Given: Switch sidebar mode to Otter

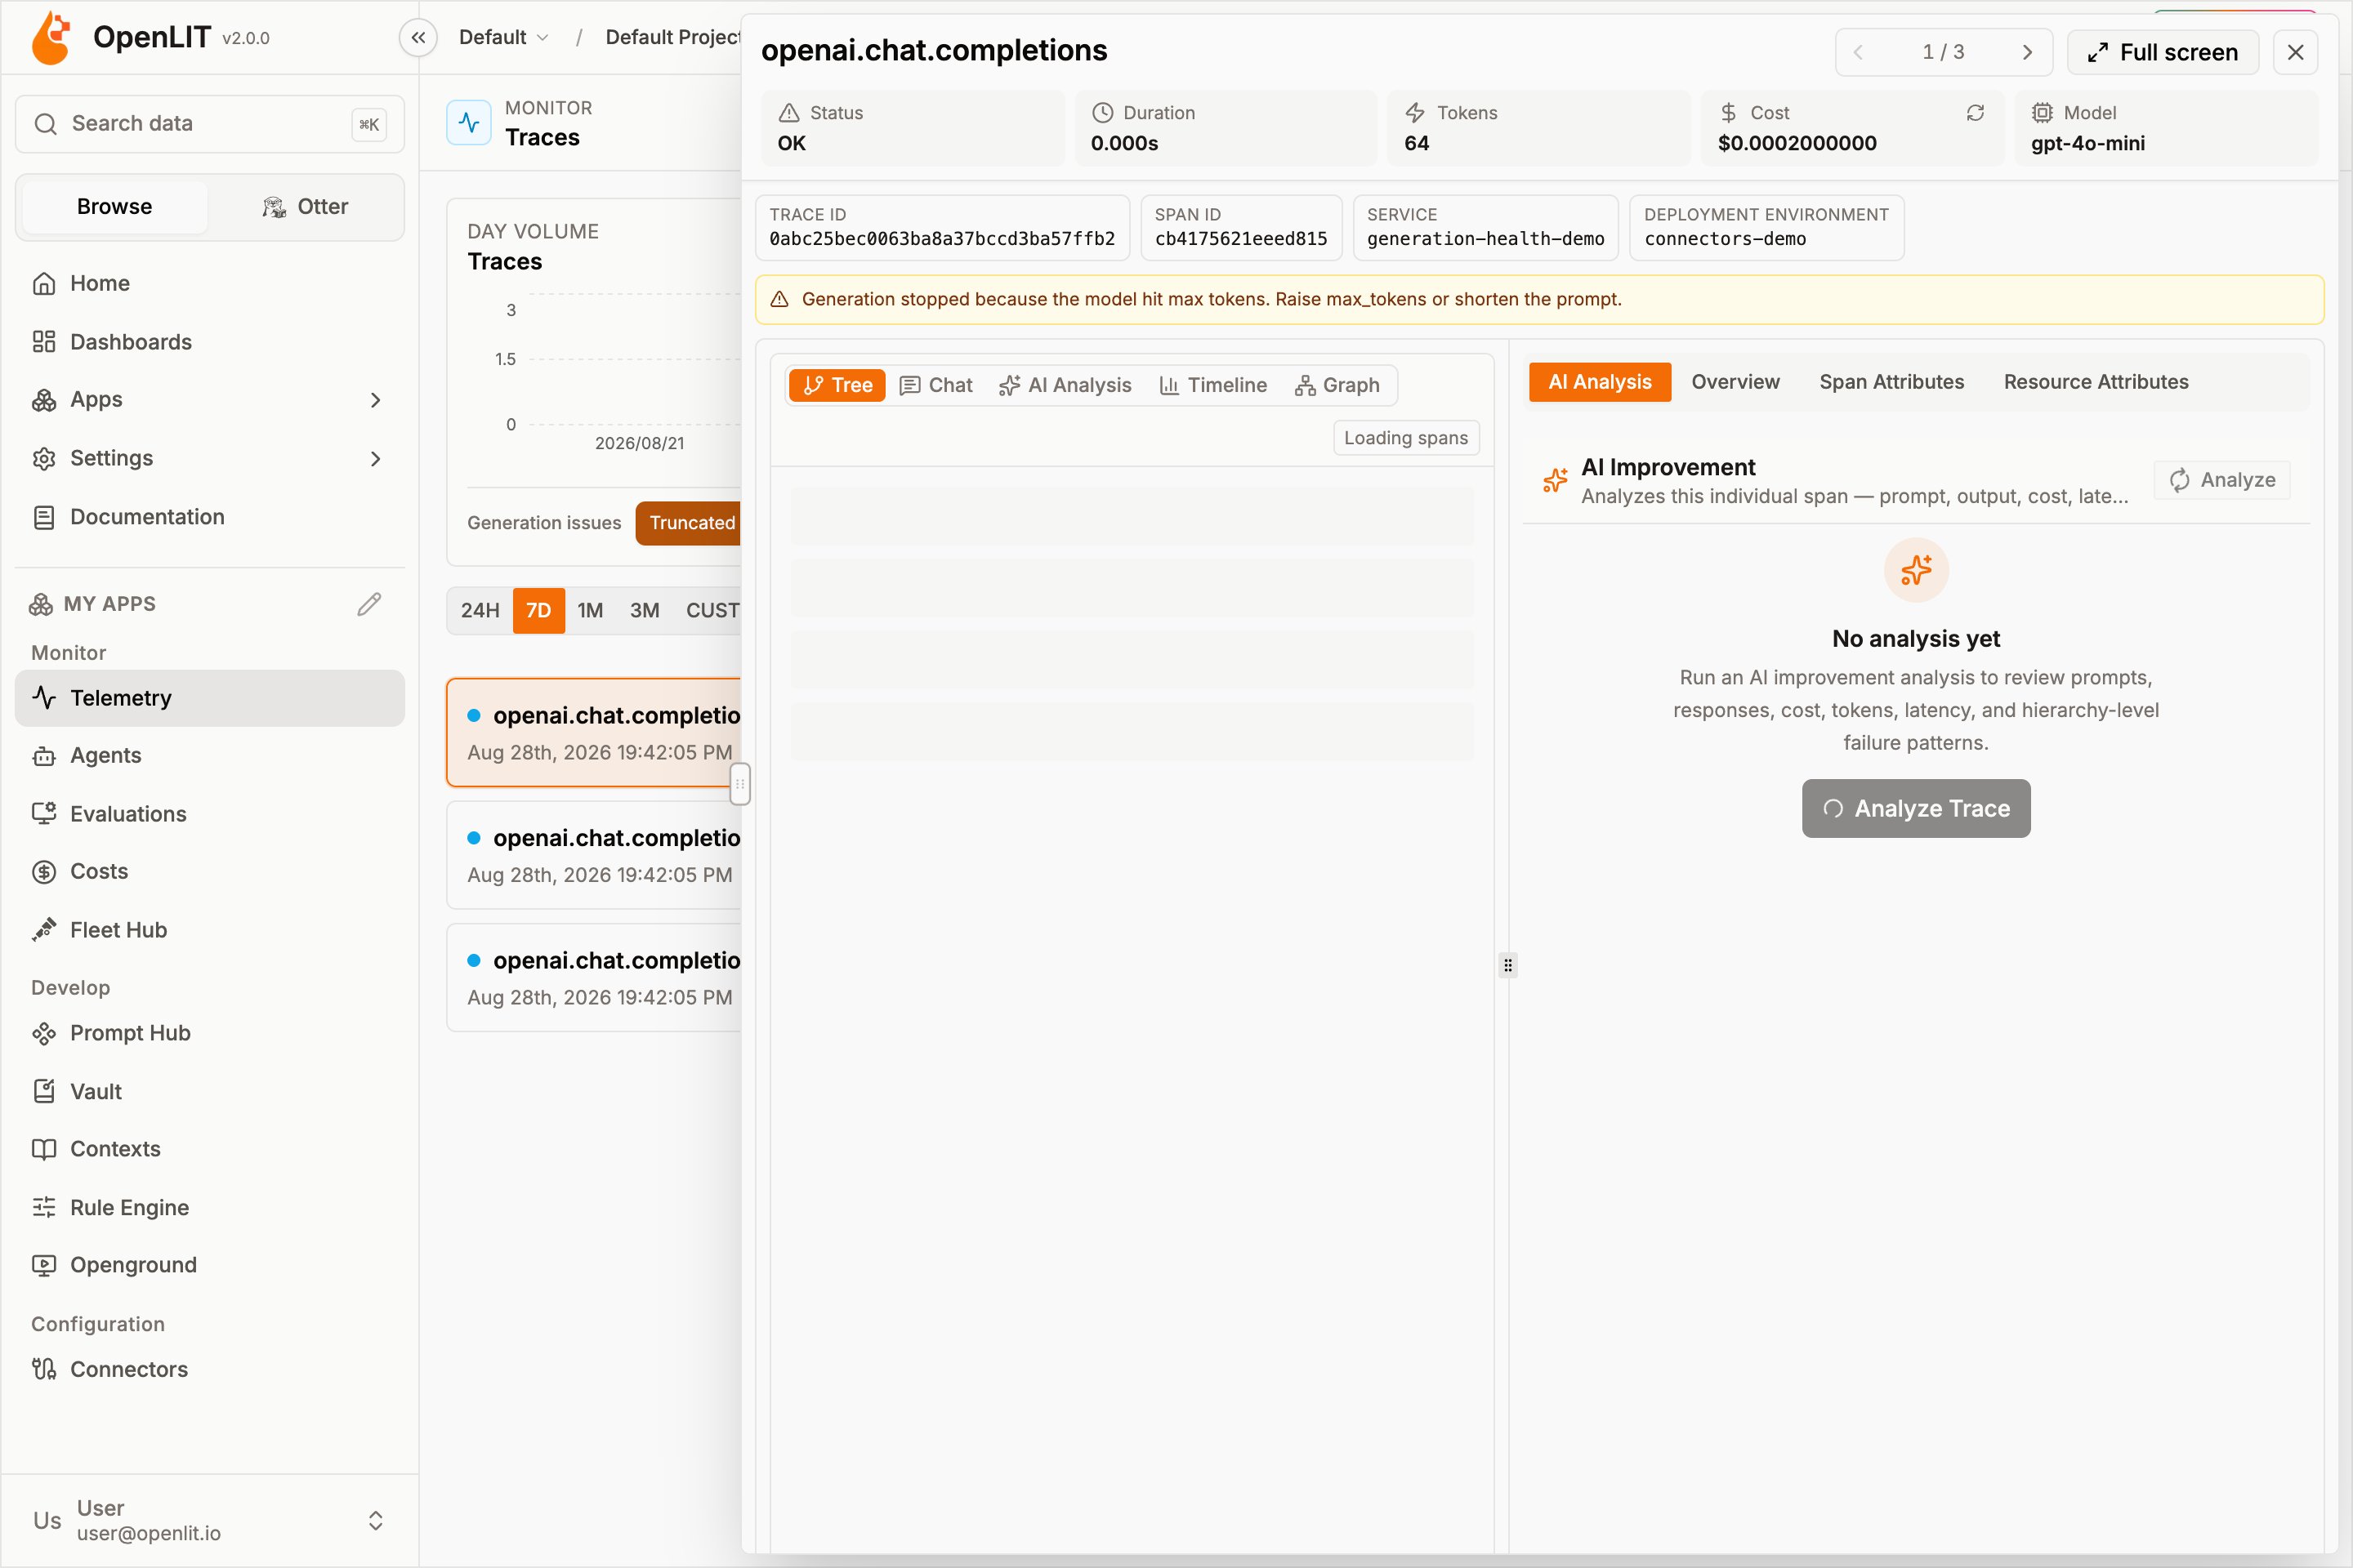Looking at the screenshot, I should (x=305, y=207).
